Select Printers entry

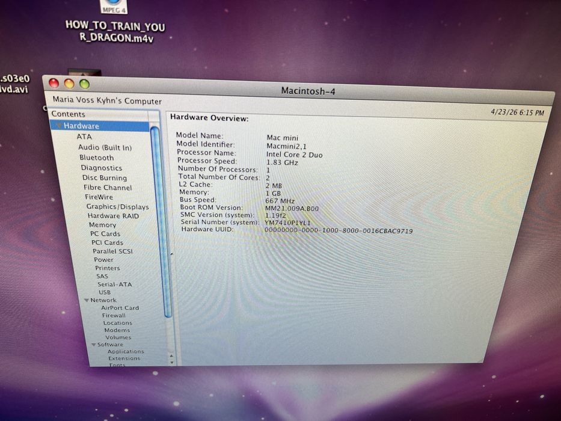point(108,268)
